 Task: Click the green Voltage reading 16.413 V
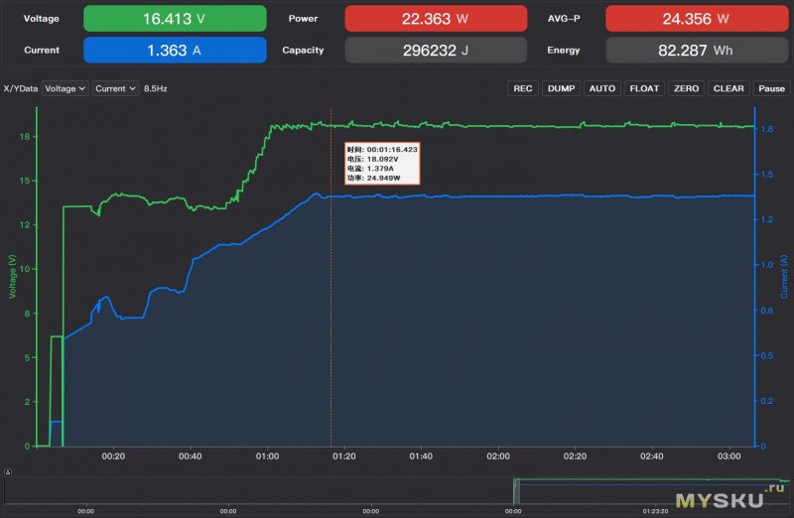(x=175, y=19)
